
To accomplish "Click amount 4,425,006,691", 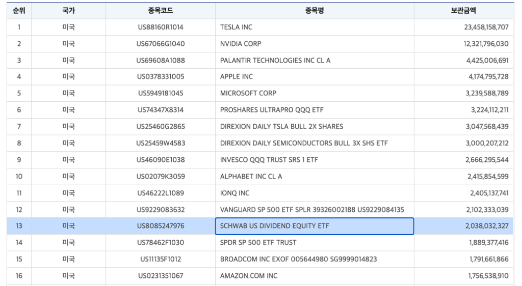I will coord(487,61).
